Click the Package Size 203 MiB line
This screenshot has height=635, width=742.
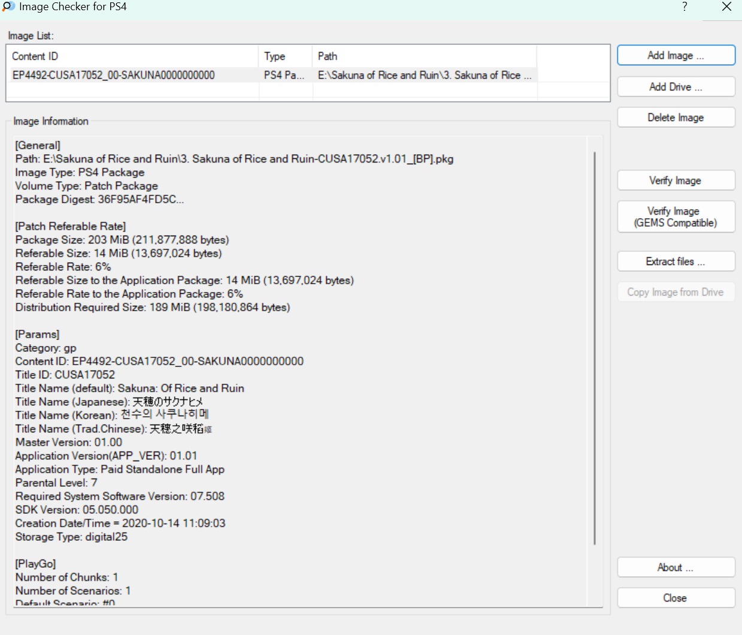coord(122,240)
